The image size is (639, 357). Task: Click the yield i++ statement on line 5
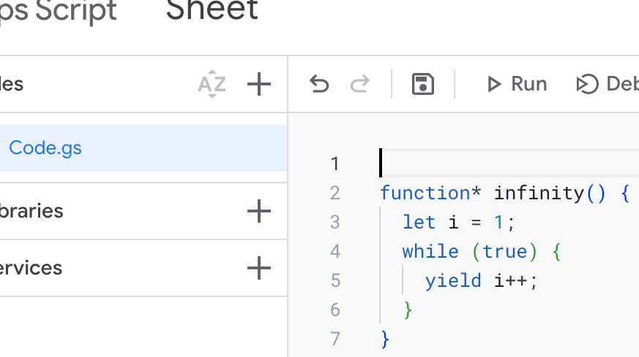pos(481,281)
